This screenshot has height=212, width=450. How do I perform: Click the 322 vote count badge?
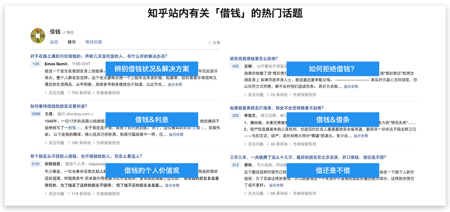coord(236,115)
